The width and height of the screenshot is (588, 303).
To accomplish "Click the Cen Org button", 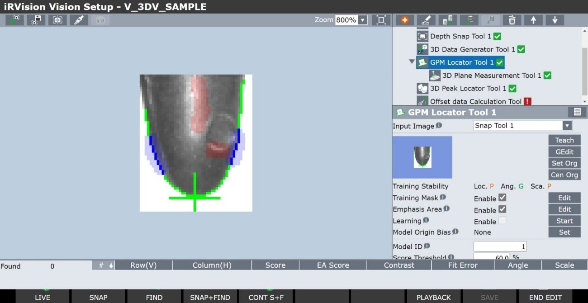I will tap(564, 175).
